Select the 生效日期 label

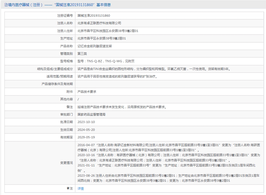coord(66,130)
